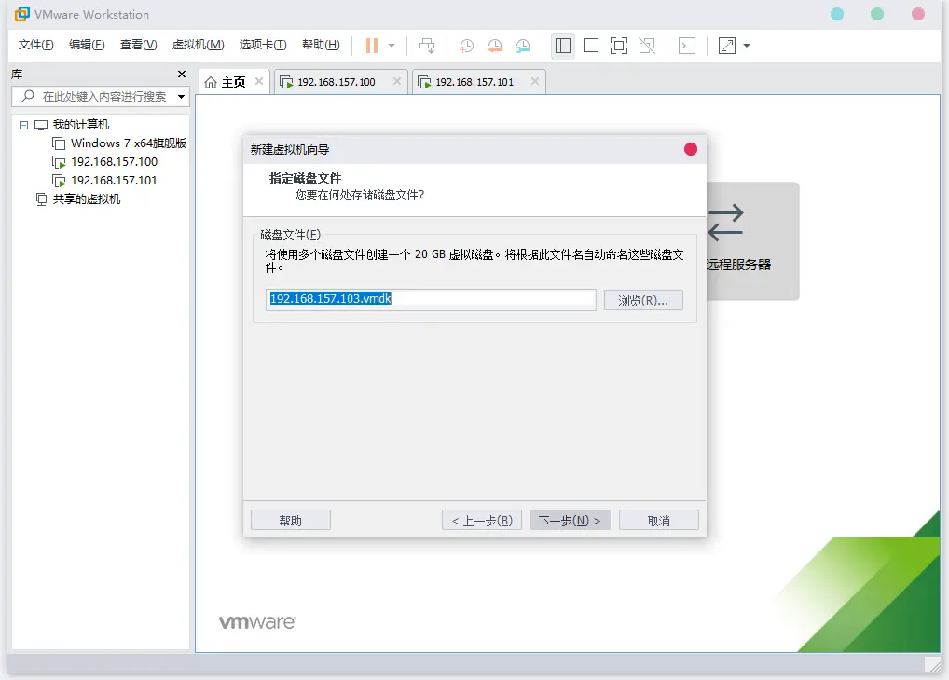Focus the library search field
Viewport: 949px width, 680px height.
[104, 96]
